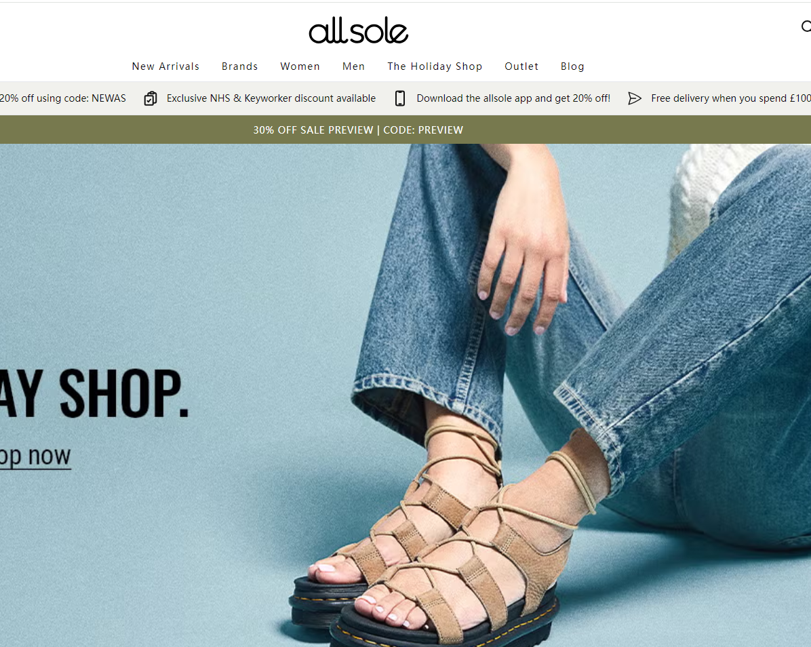Click the Holiday Shop hero headline
This screenshot has height=647, width=811.
(x=94, y=393)
